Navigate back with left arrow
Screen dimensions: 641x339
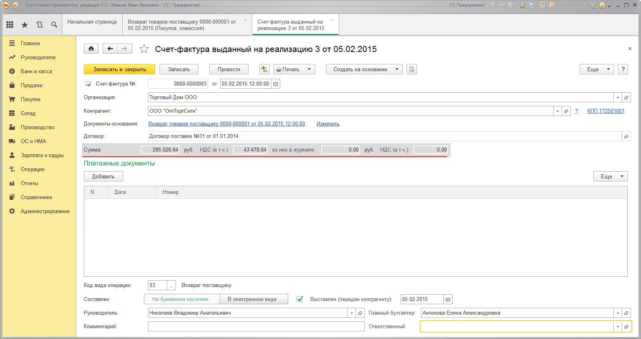point(110,49)
